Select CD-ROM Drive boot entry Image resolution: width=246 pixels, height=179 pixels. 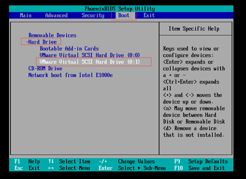pyautogui.click(x=45, y=68)
